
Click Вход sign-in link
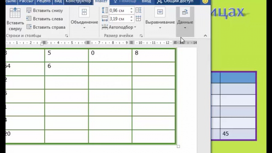(x=146, y=2)
